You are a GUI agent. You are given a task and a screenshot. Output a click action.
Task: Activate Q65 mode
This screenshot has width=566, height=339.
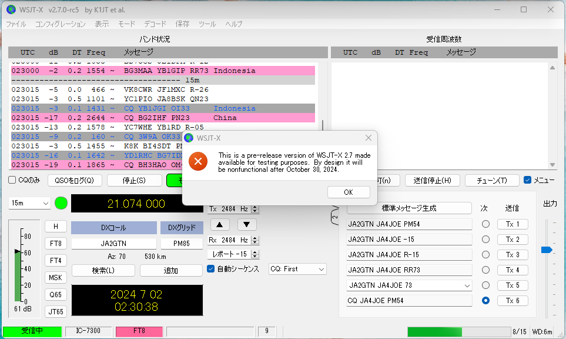55,294
